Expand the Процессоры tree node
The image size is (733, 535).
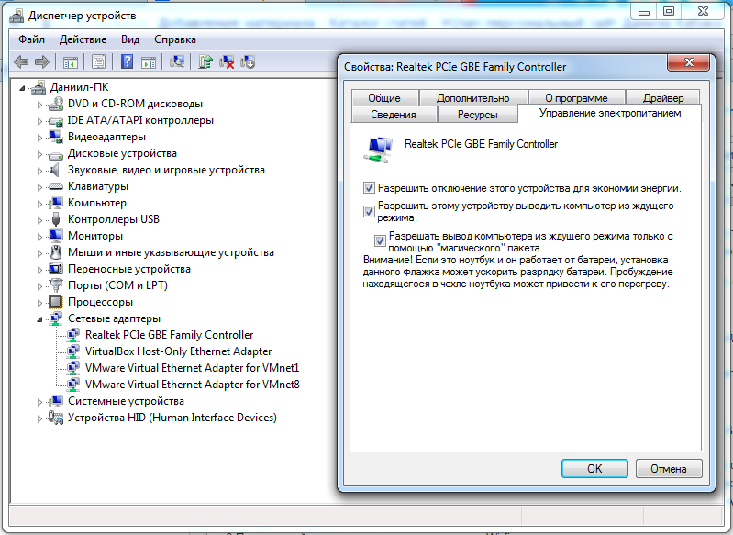click(39, 302)
